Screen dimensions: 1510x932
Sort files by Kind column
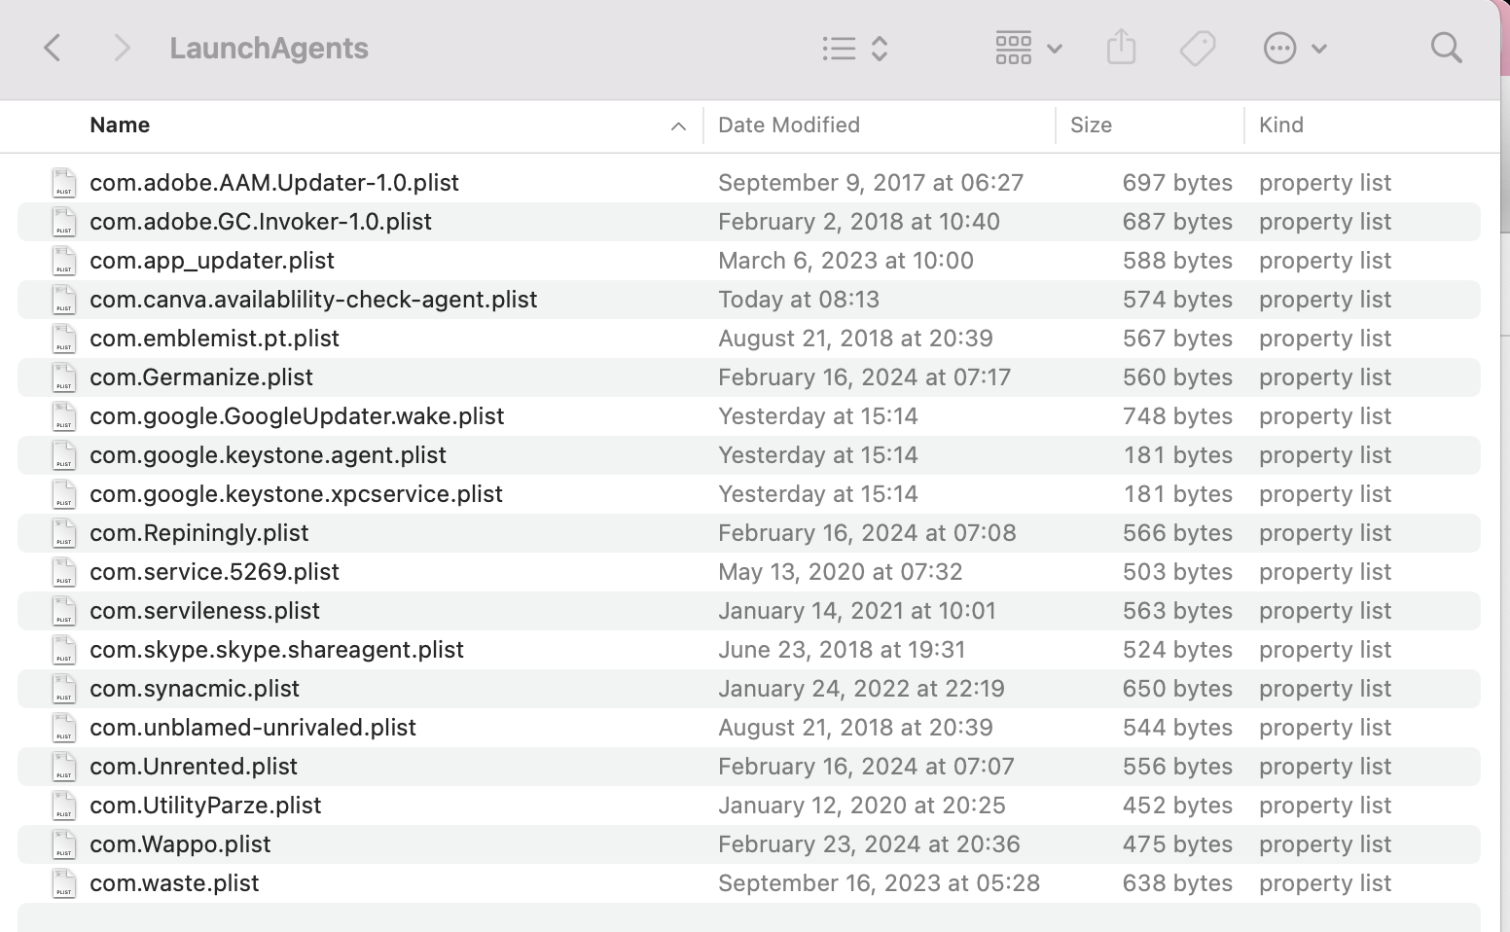[x=1280, y=125]
